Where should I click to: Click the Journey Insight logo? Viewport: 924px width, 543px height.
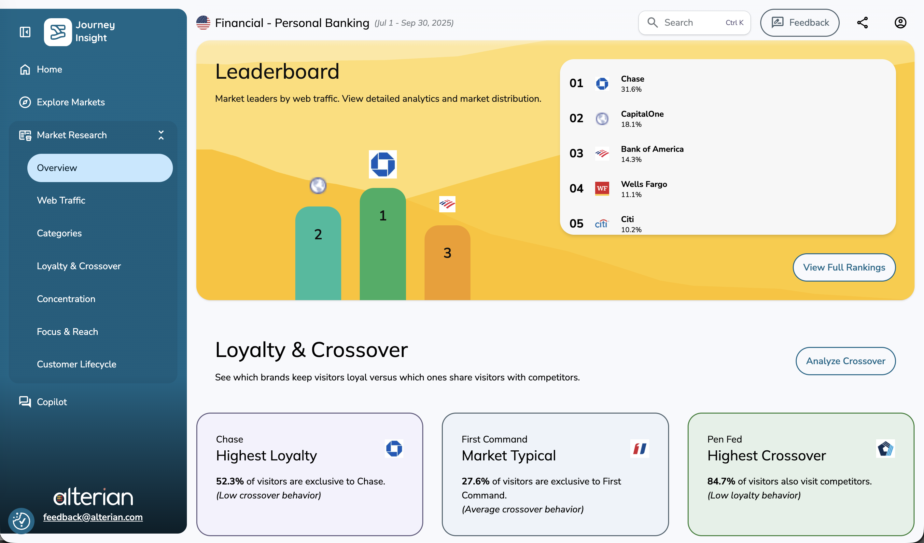tap(58, 32)
